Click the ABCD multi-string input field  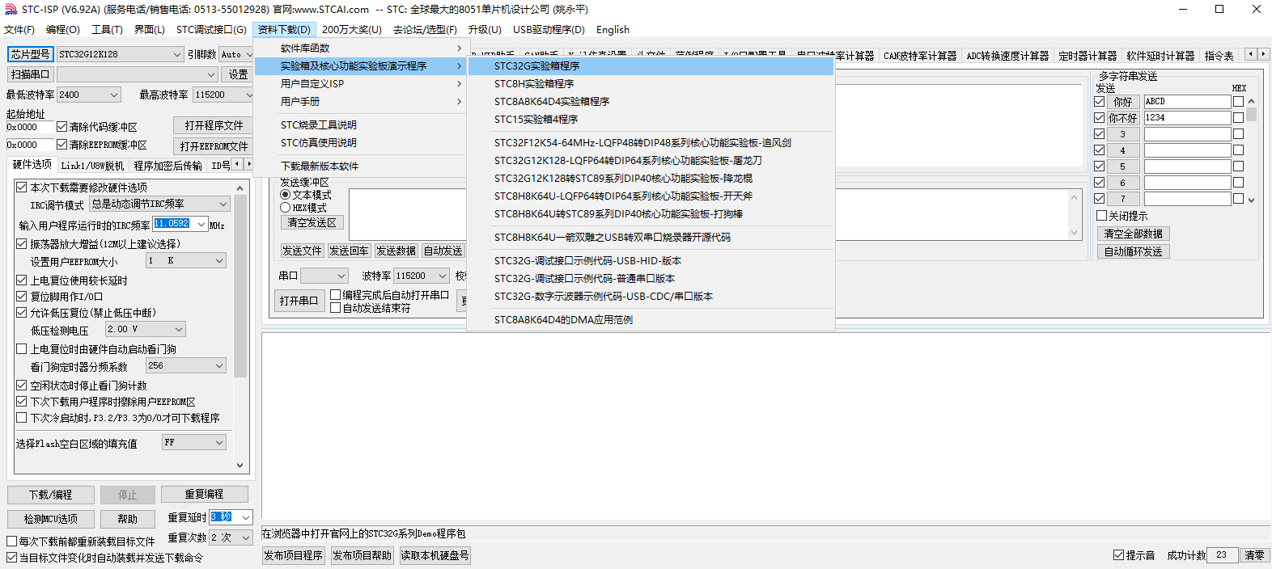click(x=1187, y=102)
